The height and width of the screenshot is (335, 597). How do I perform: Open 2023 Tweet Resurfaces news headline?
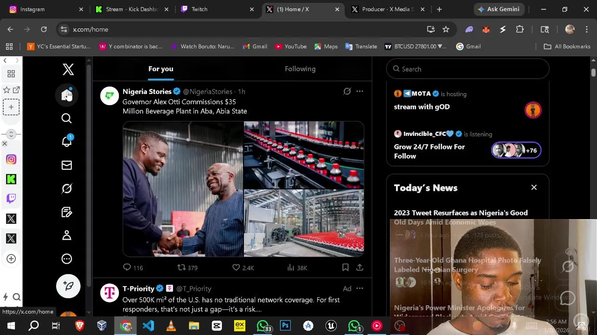461,217
